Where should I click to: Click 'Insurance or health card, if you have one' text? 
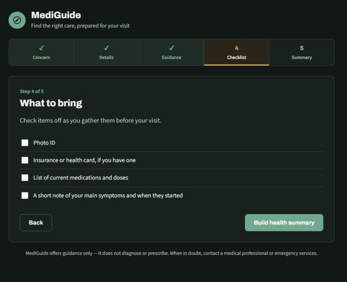click(x=85, y=160)
